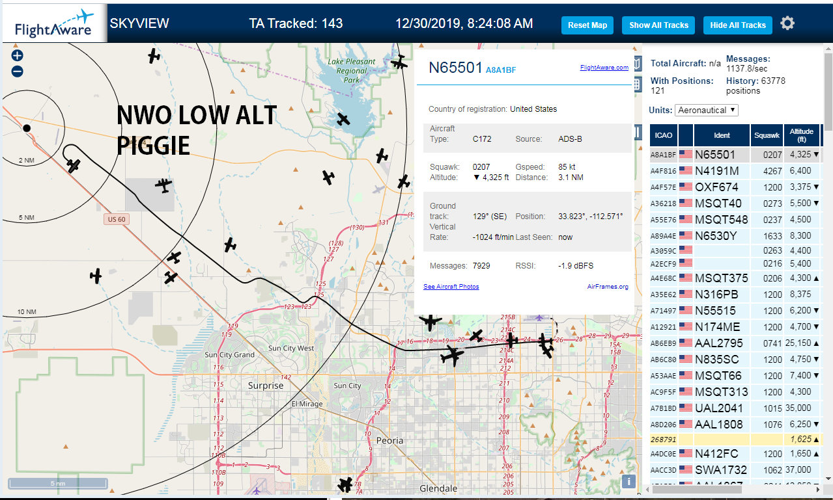Screen dimensions: 833x500
Task: Select the MSQT375 row in the table
Action: [x=735, y=278]
